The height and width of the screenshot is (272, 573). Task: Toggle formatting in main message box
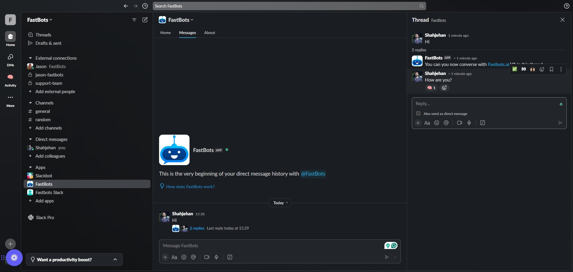[x=174, y=257]
